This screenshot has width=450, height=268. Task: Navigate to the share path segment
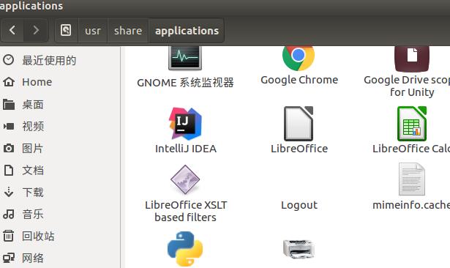[128, 31]
